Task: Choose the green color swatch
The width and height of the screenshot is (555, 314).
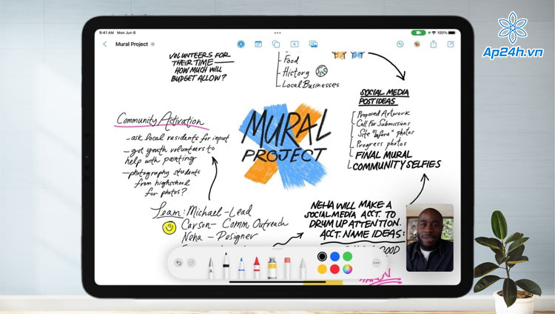Action: tap(348, 256)
